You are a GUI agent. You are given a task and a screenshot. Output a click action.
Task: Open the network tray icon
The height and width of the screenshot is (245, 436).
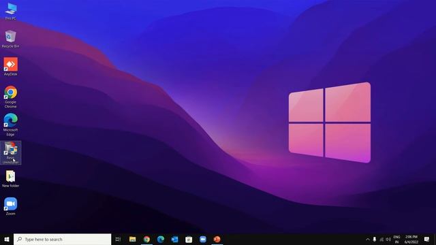(x=381, y=239)
